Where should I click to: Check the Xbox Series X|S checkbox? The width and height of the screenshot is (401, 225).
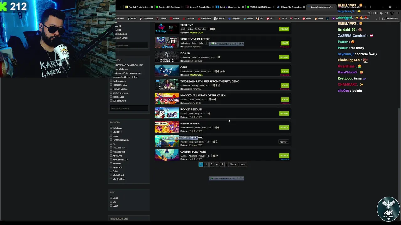pyautogui.click(x=111, y=159)
